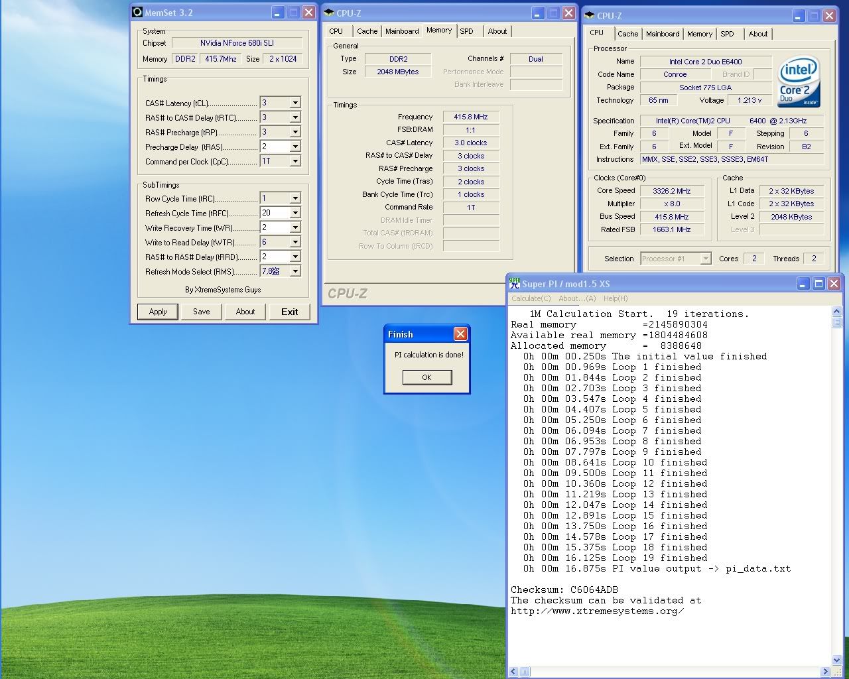The height and width of the screenshot is (679, 849).
Task: Click the Core Speed value 3326.2 MHz
Action: pos(673,191)
